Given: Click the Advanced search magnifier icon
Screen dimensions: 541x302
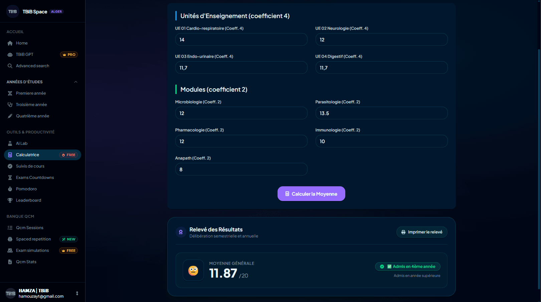Looking at the screenshot, I should tap(10, 66).
